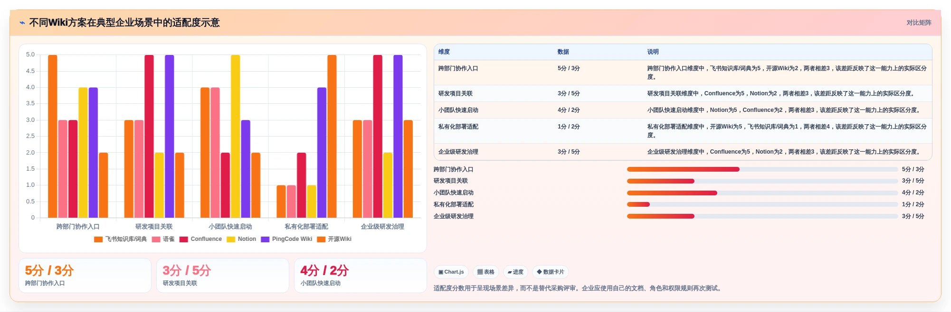The image size is (951, 312).
Task: Click the 跨部门协作入口 label under the chart
Action: coord(78,227)
